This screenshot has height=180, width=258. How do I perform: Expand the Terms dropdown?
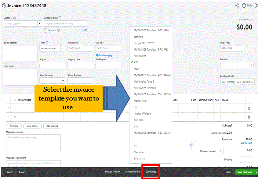click(63, 48)
